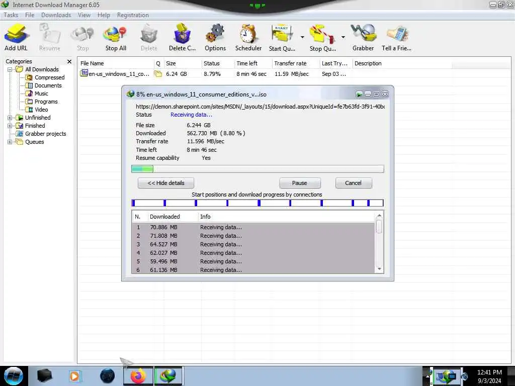515x386 pixels.
Task: Click the greyed Resume toolbar icon
Action: pyautogui.click(x=50, y=37)
